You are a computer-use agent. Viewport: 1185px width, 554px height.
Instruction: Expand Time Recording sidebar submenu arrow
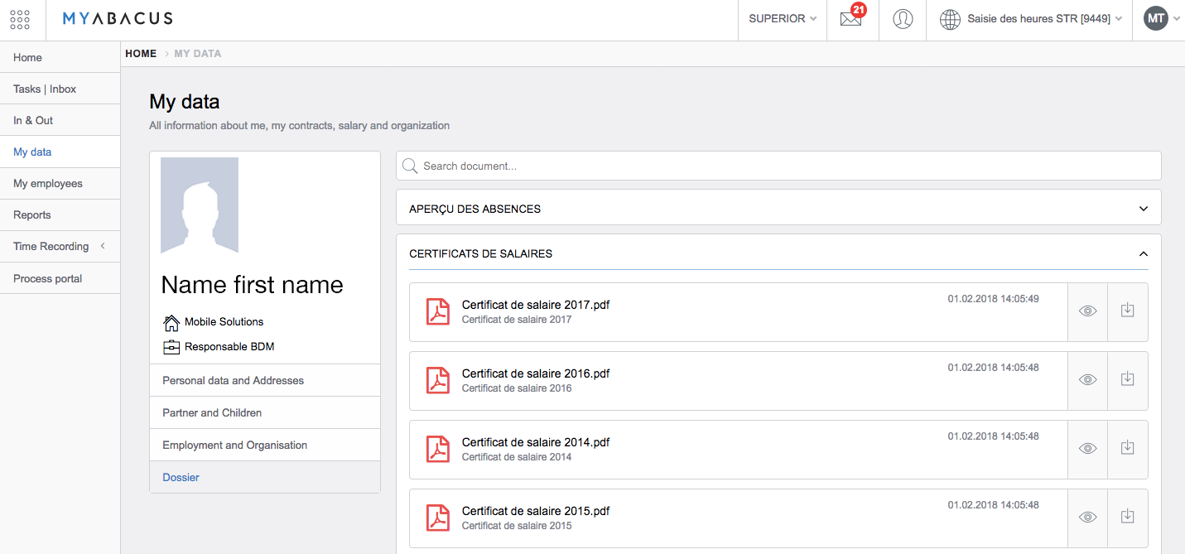(x=103, y=246)
